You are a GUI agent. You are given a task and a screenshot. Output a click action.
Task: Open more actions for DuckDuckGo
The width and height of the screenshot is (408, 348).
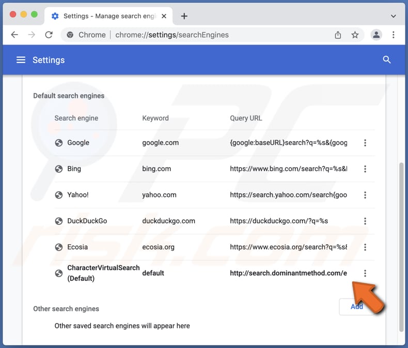tap(365, 221)
